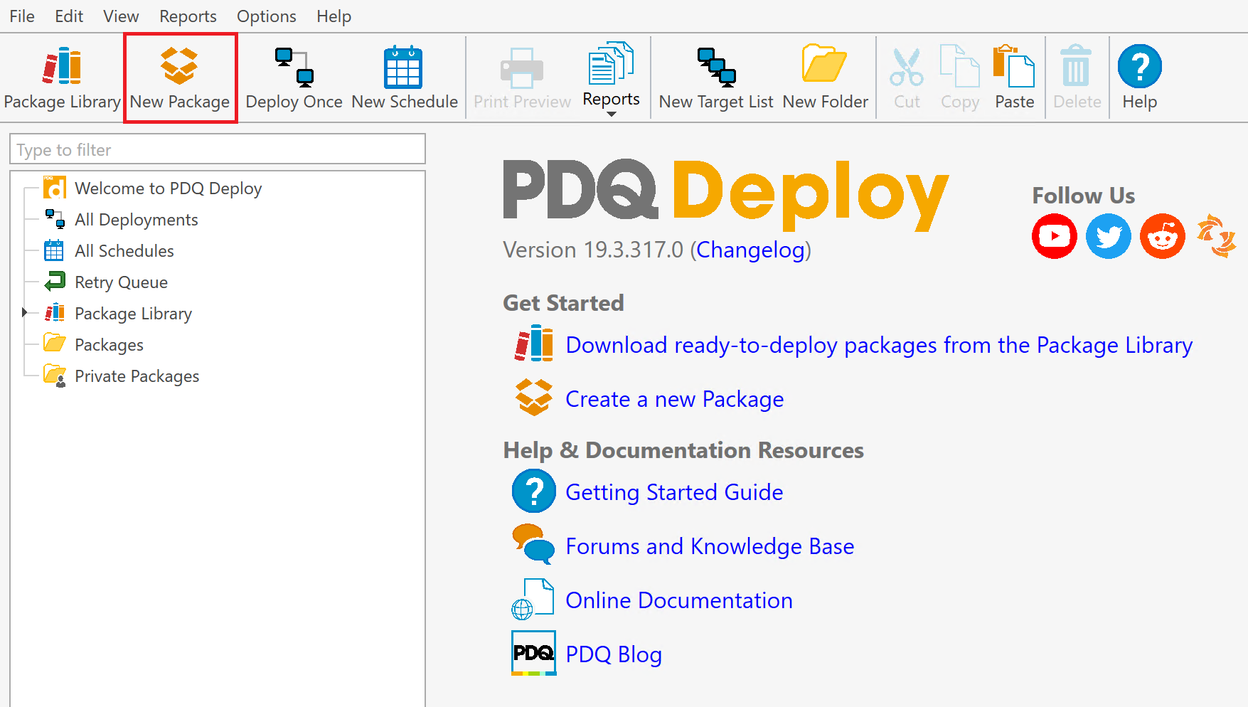
Task: Open PDQ's Twitter page icon
Action: point(1108,236)
